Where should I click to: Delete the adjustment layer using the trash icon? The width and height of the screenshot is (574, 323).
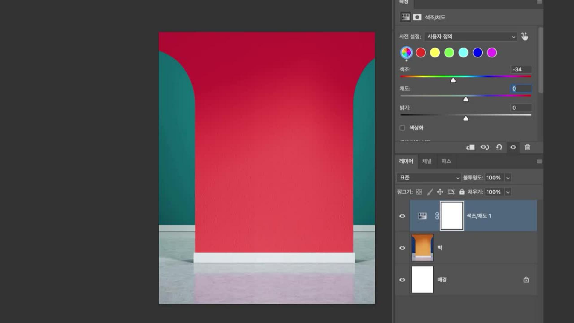(x=527, y=147)
